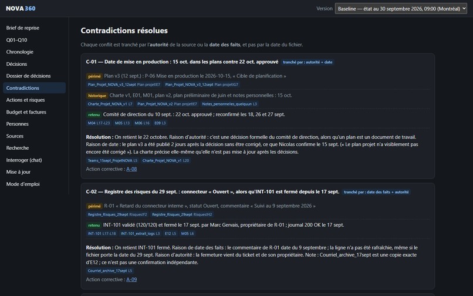
Task: Open source chip Charte_Projet_NOVA_v1 L20
Action: (165, 160)
